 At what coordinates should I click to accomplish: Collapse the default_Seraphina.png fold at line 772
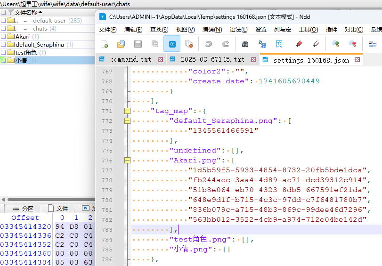tap(127, 121)
